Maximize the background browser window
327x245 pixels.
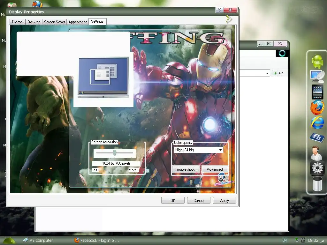(x=269, y=44)
